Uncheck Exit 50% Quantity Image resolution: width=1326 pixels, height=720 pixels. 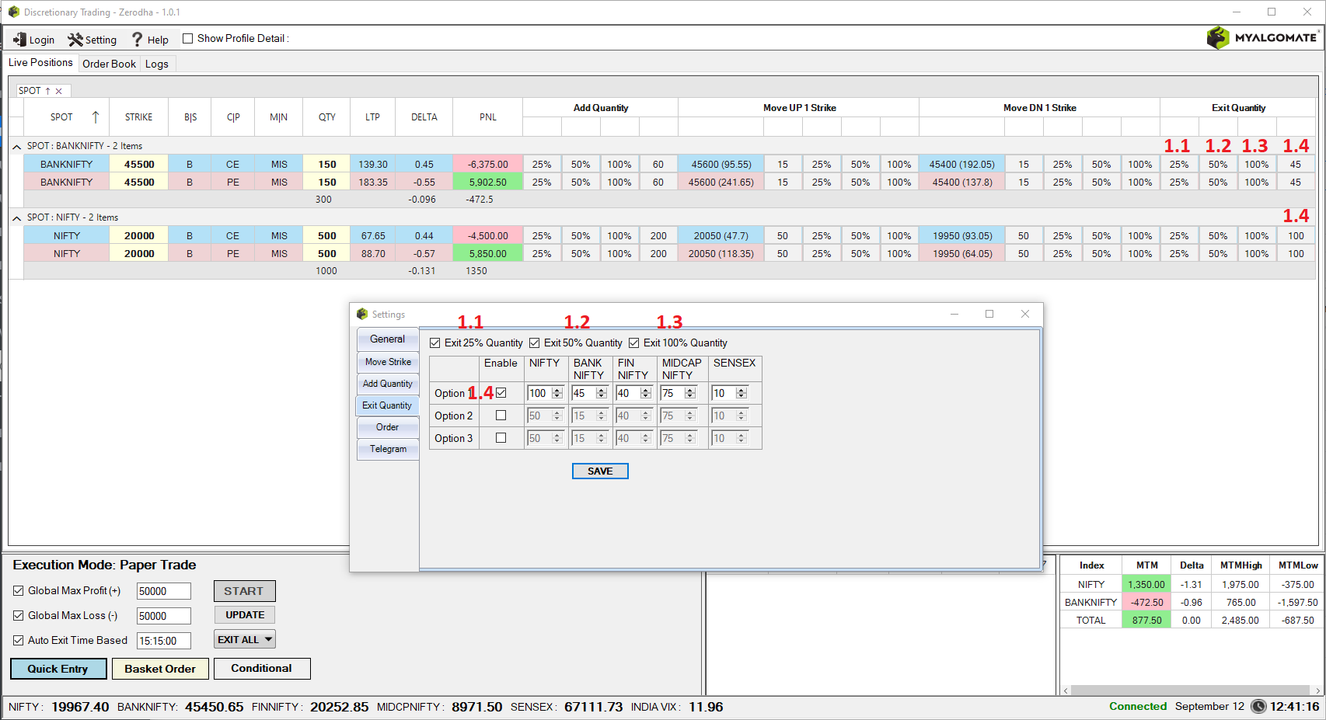tap(535, 343)
